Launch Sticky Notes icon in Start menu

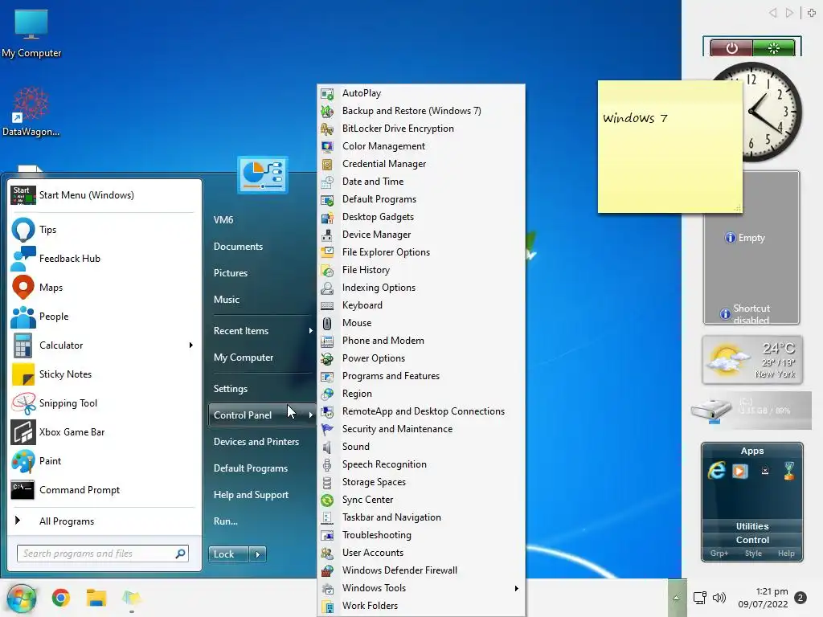tap(23, 374)
